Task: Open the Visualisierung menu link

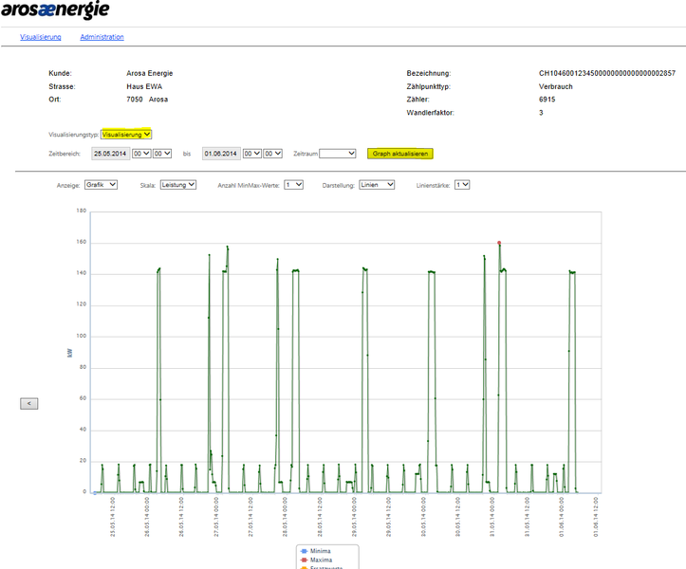Action: (41, 37)
